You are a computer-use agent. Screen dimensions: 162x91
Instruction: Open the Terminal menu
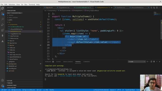tap(32, 5)
